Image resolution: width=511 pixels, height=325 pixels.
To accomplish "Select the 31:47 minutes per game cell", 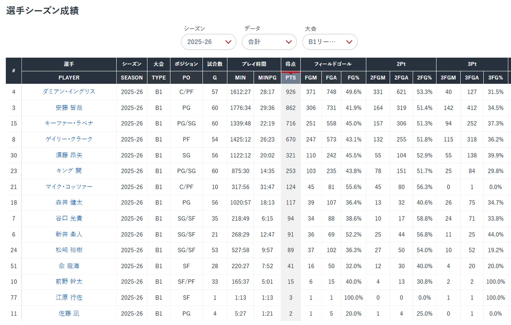I will coord(267,187).
